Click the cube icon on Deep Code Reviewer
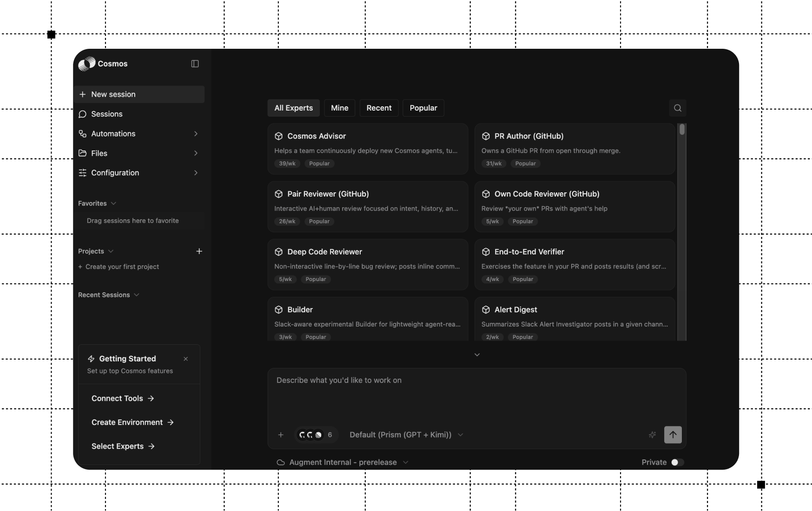 (x=279, y=252)
